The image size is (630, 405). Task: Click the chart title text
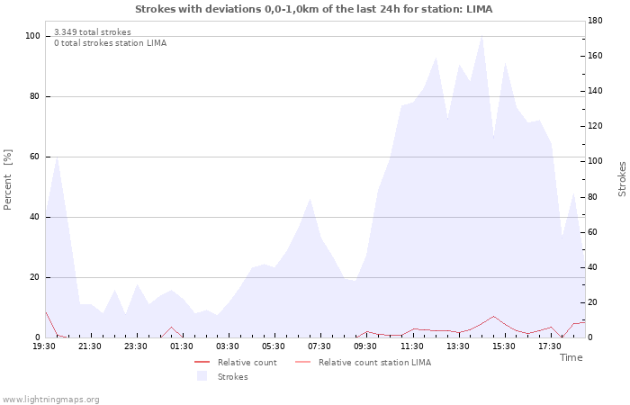coord(314,9)
